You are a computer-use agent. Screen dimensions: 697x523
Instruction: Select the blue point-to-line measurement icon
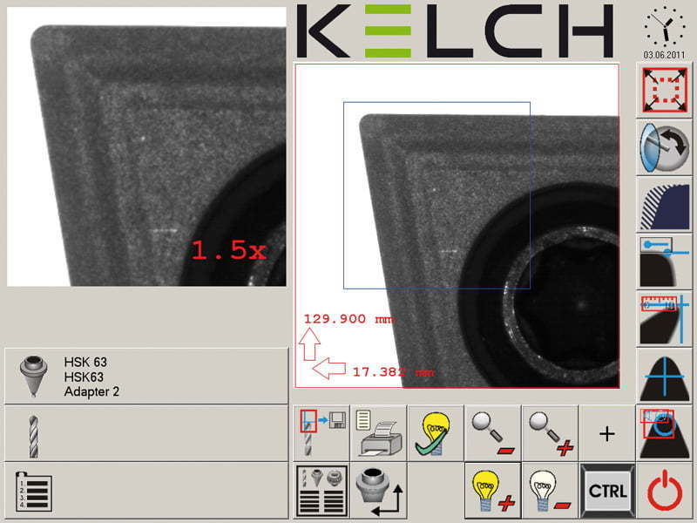[665, 262]
